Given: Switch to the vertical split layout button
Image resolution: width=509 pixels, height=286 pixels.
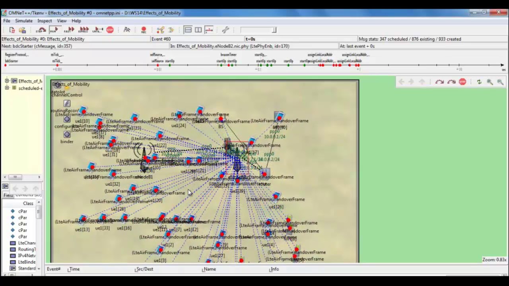Looking at the screenshot, I should pyautogui.click(x=198, y=30).
